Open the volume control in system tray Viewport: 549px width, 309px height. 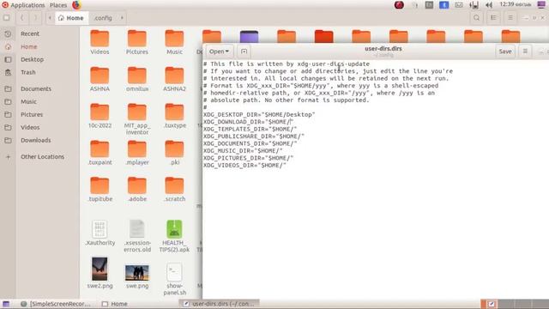tap(489, 5)
